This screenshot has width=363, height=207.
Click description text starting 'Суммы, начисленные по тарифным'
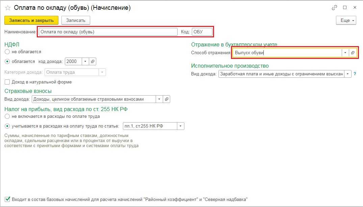coord(71,141)
